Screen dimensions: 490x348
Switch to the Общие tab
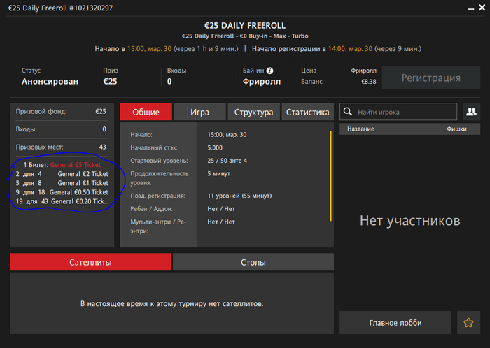146,112
